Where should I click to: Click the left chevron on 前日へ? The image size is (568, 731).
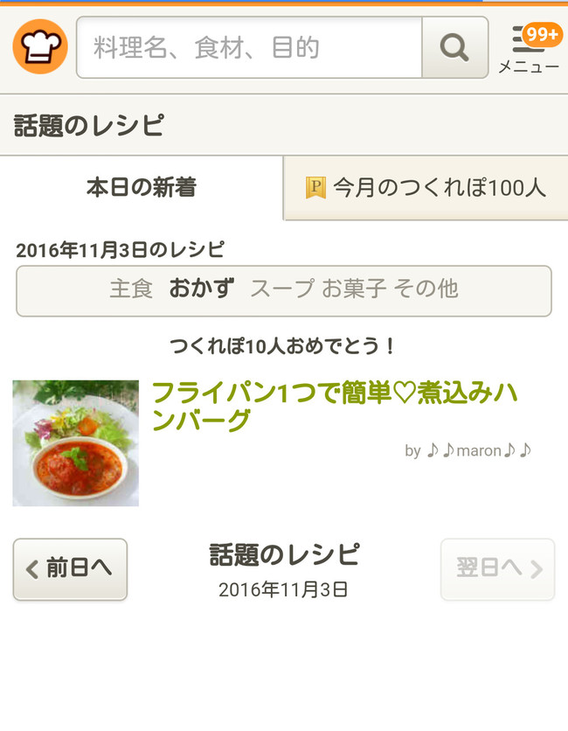click(x=32, y=569)
